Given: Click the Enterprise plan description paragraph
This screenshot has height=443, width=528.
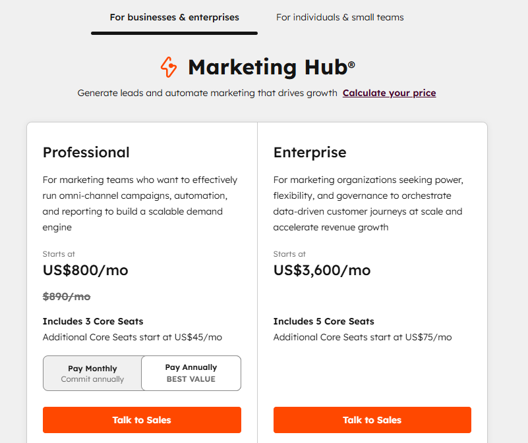Looking at the screenshot, I should pos(368,203).
